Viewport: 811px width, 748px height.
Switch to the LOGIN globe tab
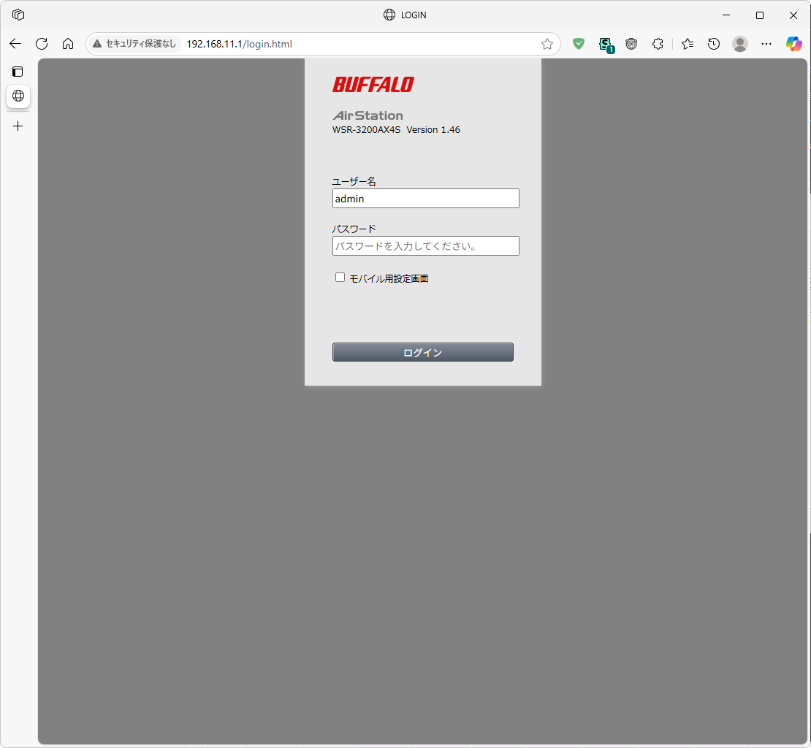click(18, 96)
